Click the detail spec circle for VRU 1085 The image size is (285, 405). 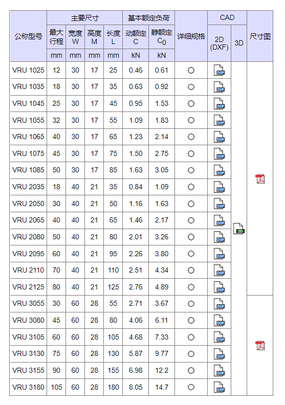[x=191, y=170]
